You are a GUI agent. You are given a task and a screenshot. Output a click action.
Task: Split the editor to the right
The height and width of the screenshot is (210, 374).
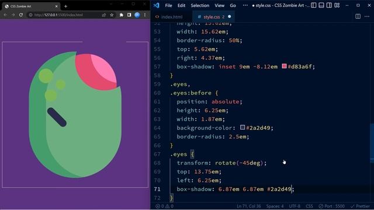point(358,16)
